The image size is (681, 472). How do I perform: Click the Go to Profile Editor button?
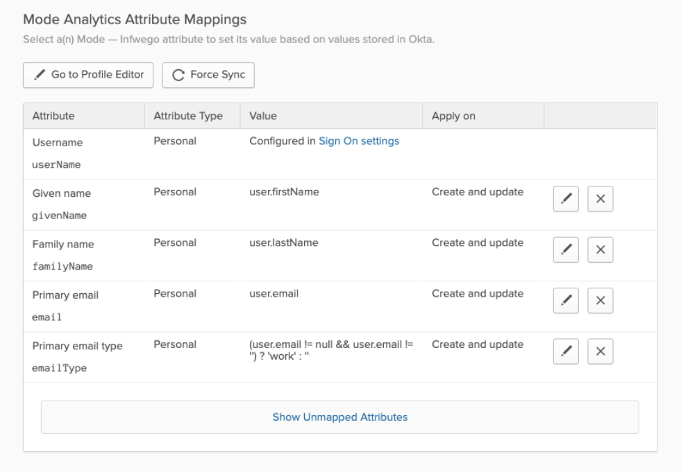(x=88, y=75)
